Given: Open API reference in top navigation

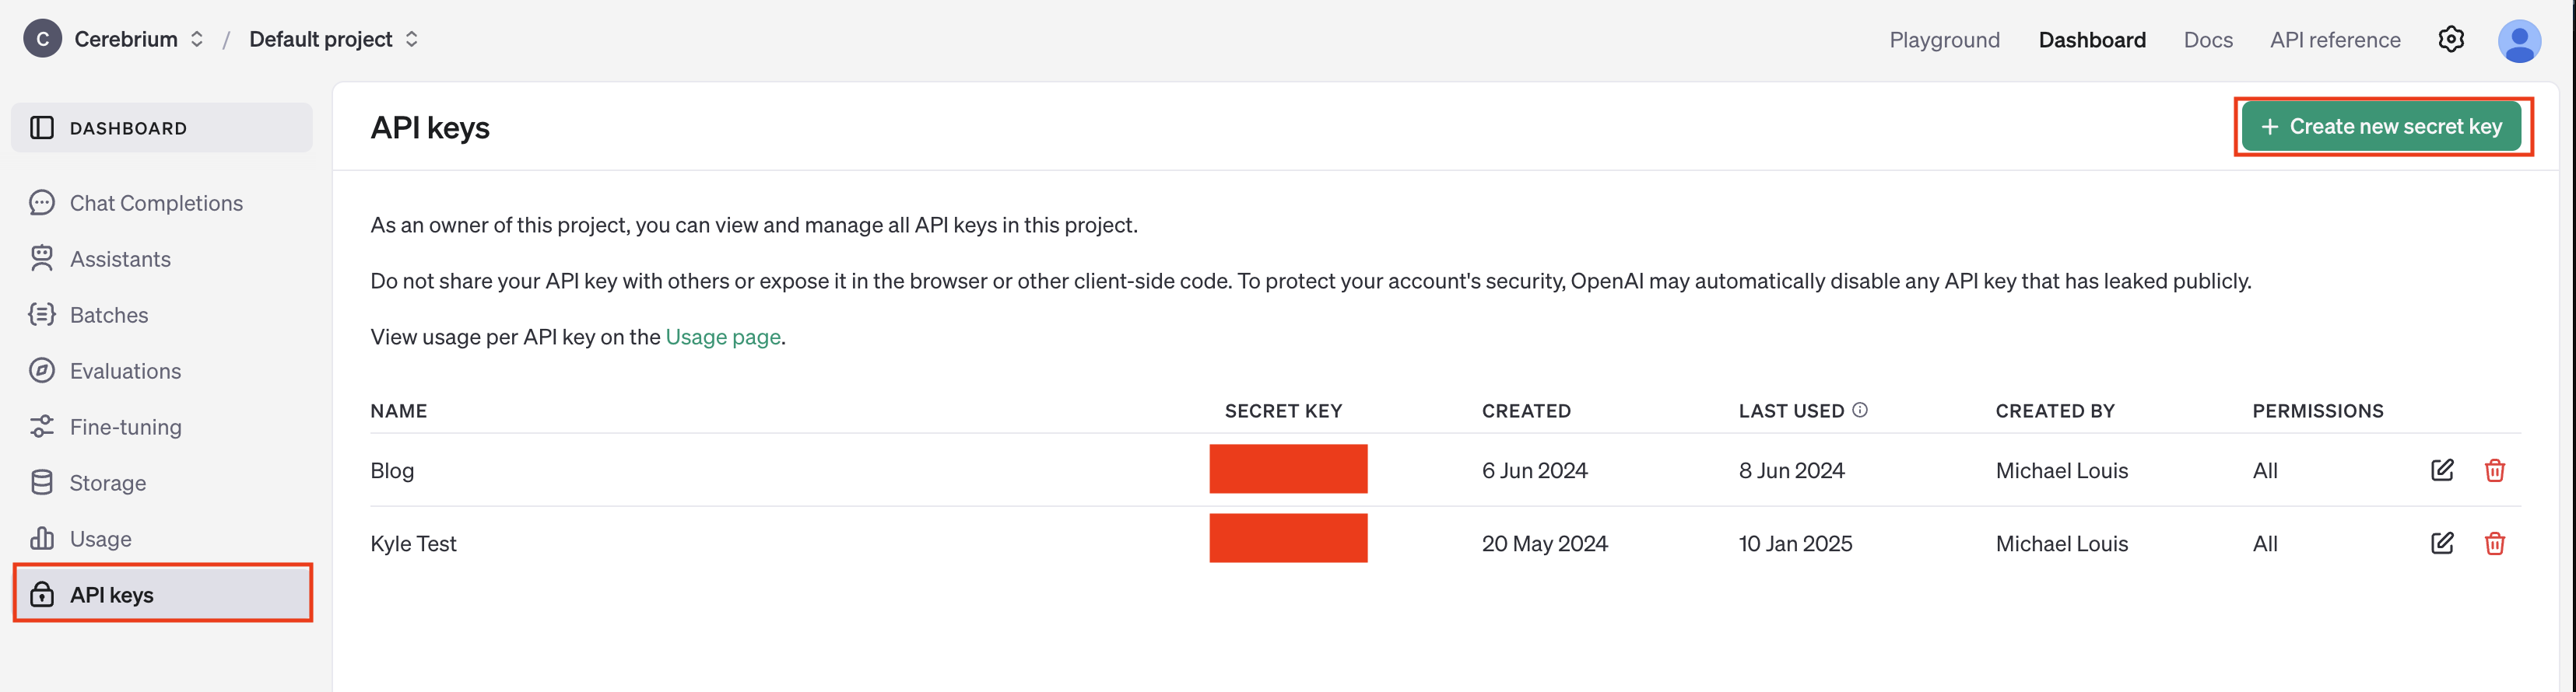Looking at the screenshot, I should tap(2334, 40).
